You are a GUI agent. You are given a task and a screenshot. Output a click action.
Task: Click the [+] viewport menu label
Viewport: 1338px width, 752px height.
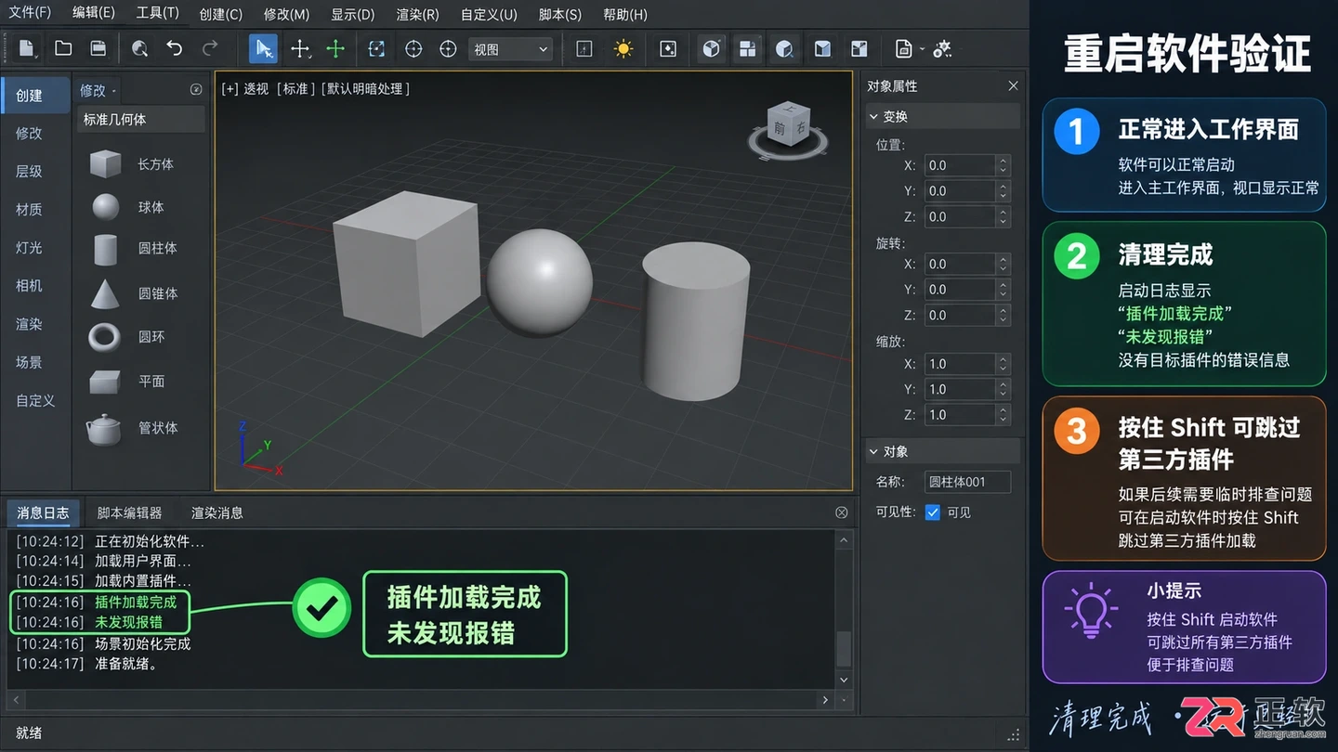point(230,89)
